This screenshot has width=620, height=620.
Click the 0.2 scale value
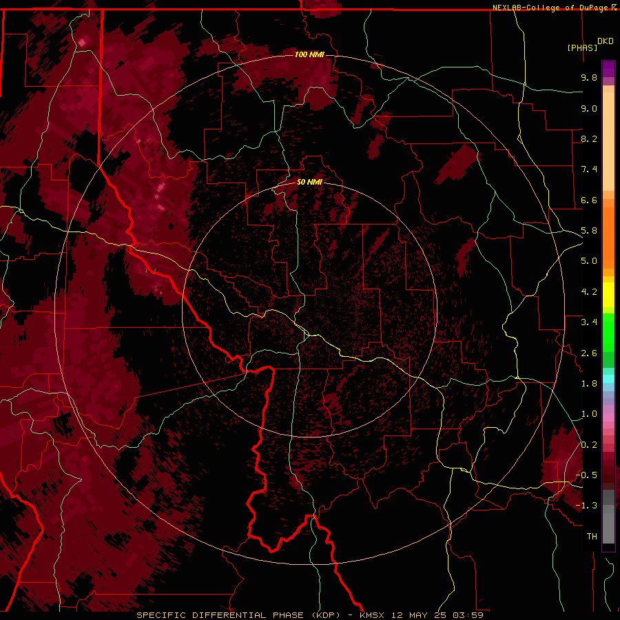point(589,445)
